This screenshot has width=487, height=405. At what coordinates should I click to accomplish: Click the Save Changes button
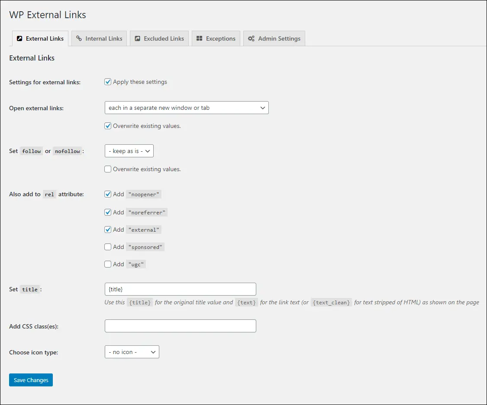[31, 380]
